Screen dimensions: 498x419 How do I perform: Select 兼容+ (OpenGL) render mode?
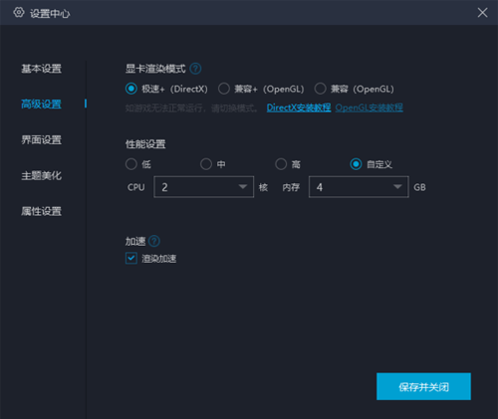pos(224,89)
